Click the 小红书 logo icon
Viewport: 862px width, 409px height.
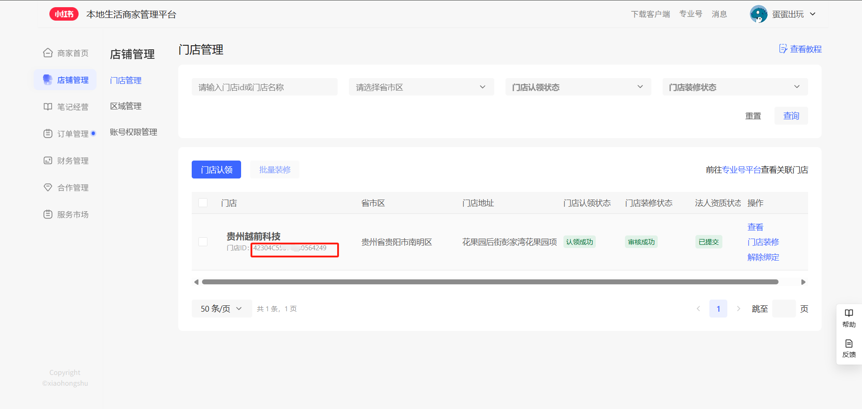click(64, 14)
